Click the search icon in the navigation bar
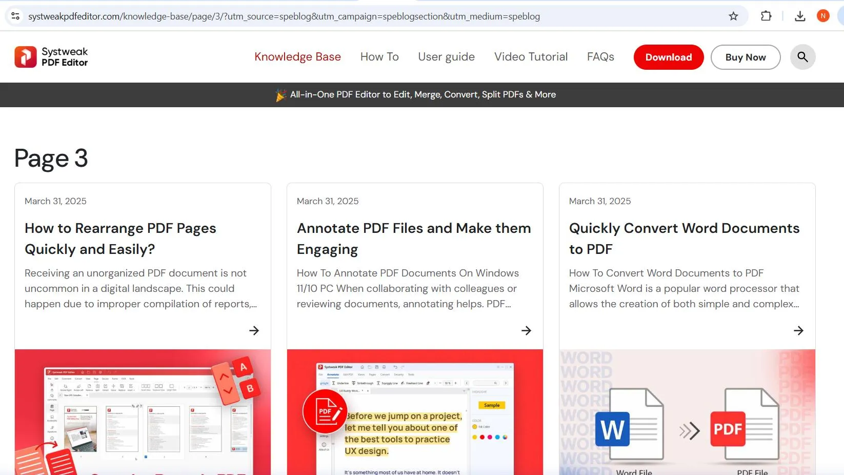Viewport: 844px width, 475px height. (802, 57)
